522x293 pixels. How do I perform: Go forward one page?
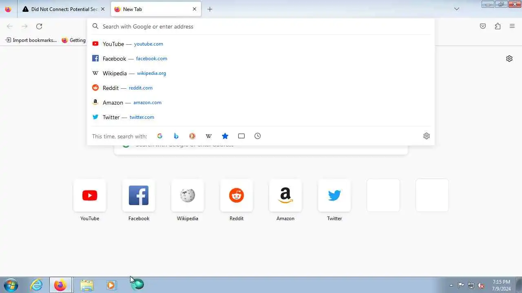click(x=24, y=26)
